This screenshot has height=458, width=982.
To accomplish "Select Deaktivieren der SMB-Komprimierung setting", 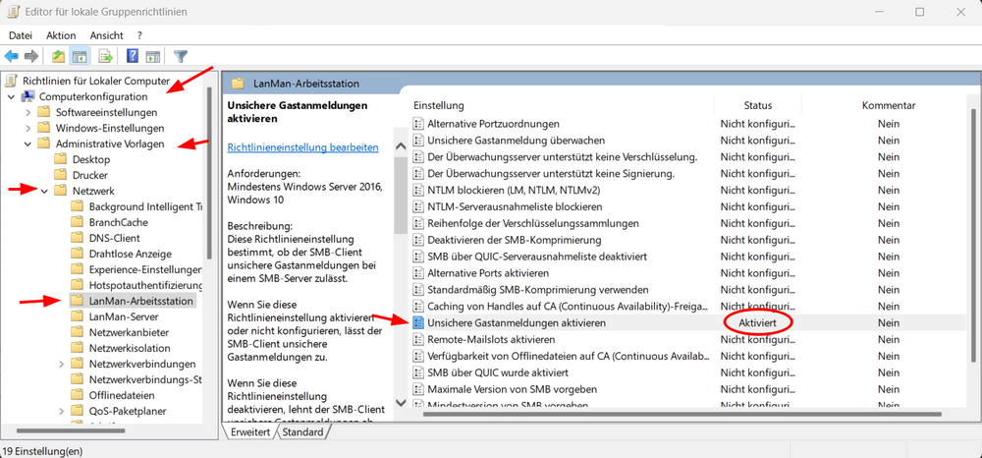I will tap(515, 240).
